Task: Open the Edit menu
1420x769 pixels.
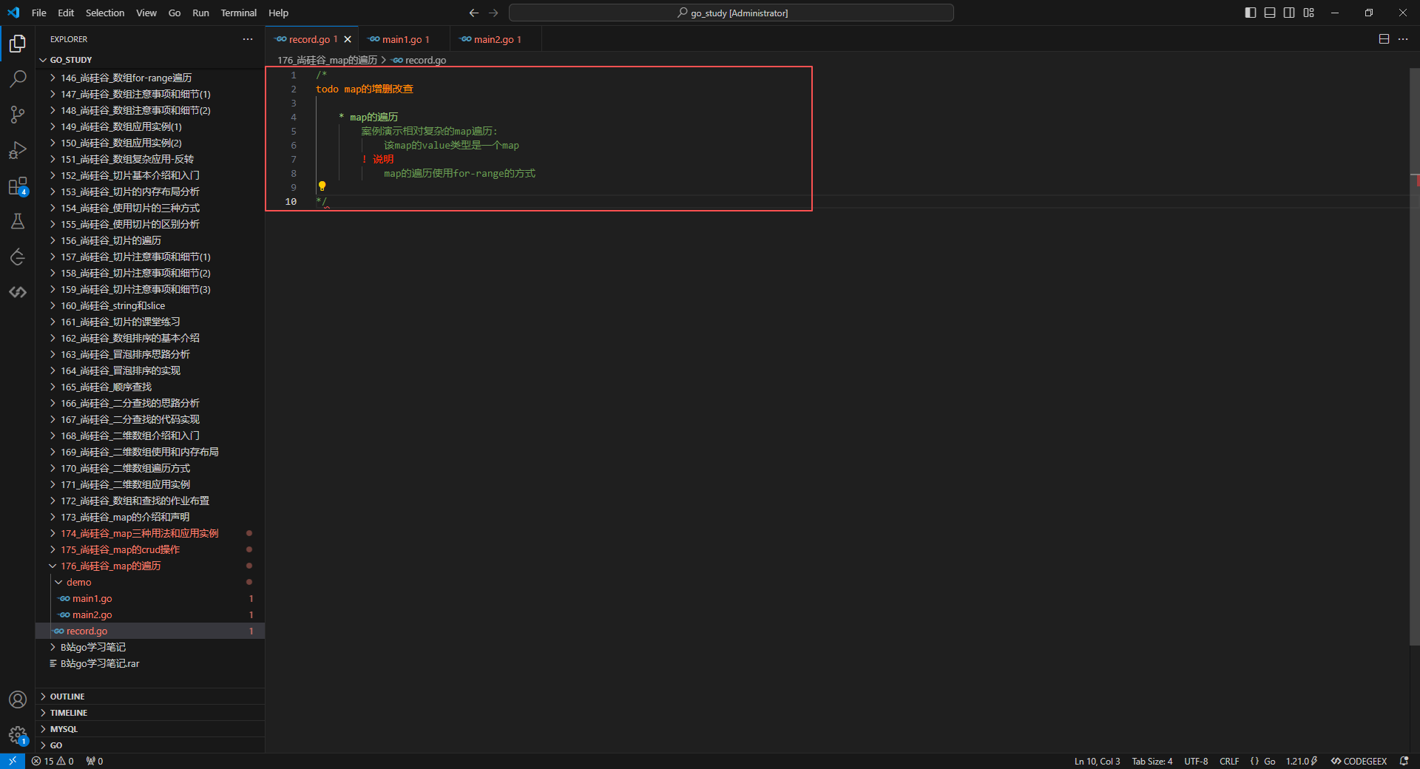Action: pos(66,13)
